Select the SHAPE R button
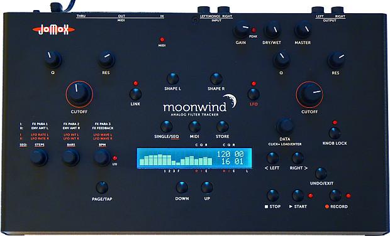The height and width of the screenshot is (236, 390). [216, 79]
